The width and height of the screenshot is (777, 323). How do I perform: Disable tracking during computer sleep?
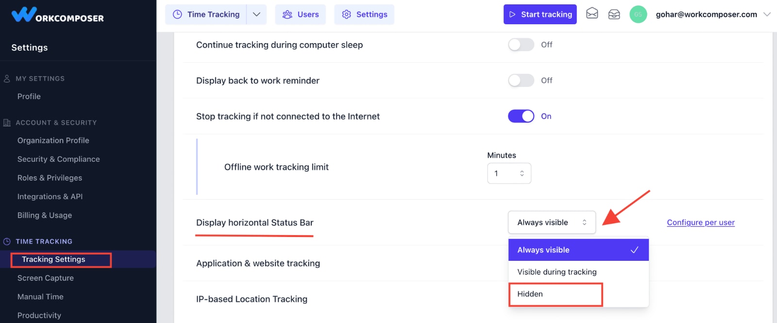coord(521,44)
